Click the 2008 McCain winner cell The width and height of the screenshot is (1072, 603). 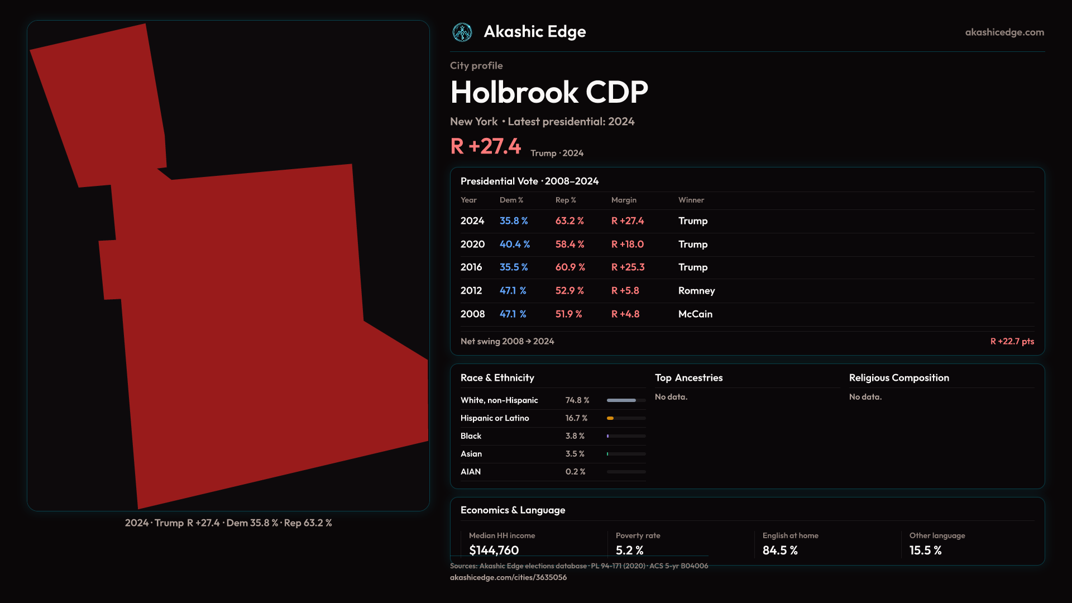(695, 314)
